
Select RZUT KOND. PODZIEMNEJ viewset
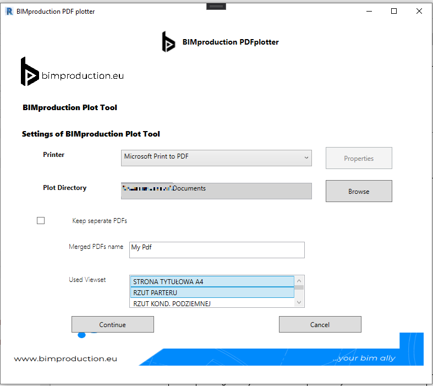pyautogui.click(x=212, y=303)
